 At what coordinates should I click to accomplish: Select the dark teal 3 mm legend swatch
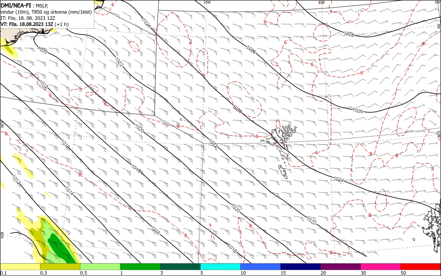click(x=180, y=267)
